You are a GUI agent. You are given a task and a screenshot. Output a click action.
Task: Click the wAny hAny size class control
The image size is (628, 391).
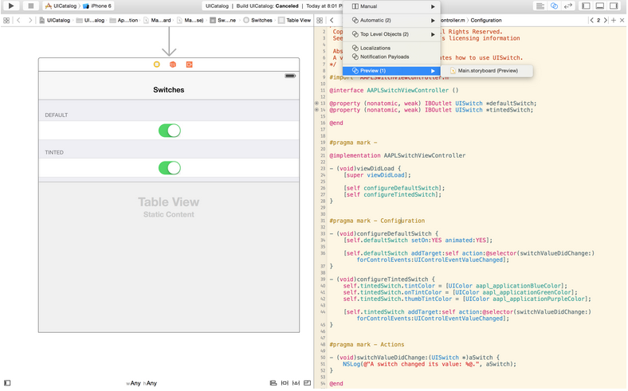click(x=141, y=383)
